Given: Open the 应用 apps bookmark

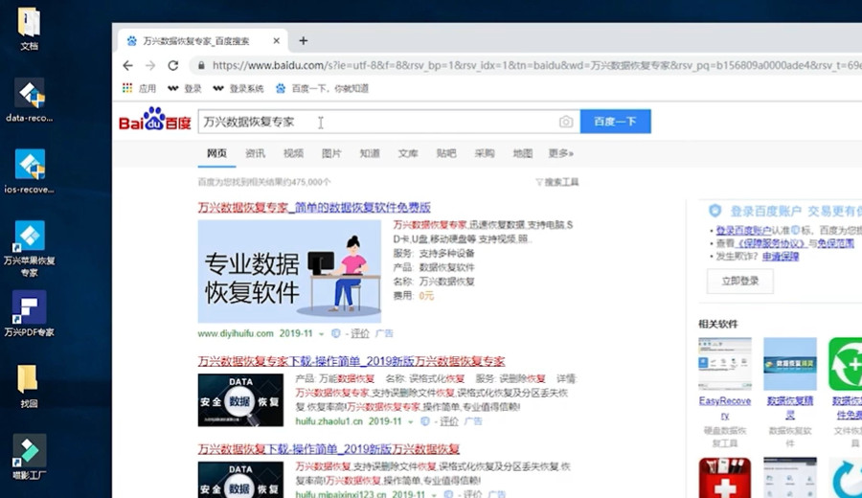Looking at the screenshot, I should (139, 88).
